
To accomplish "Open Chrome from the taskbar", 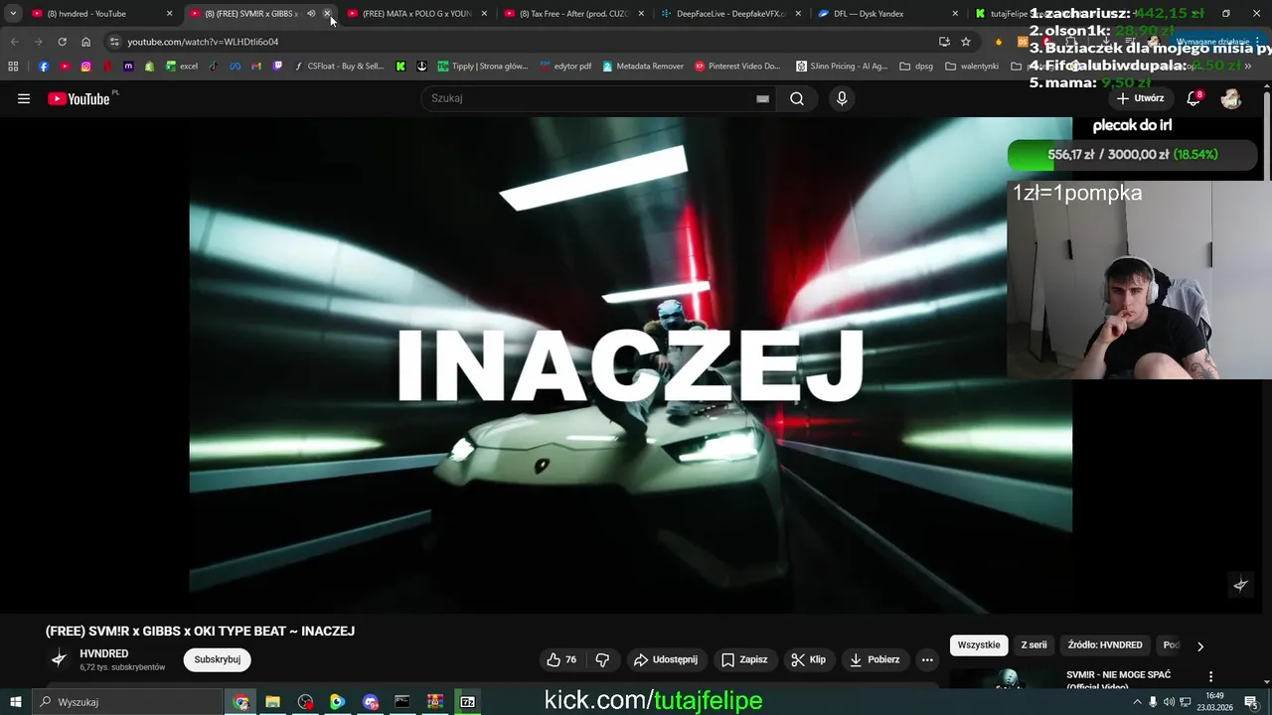I will click(240, 702).
